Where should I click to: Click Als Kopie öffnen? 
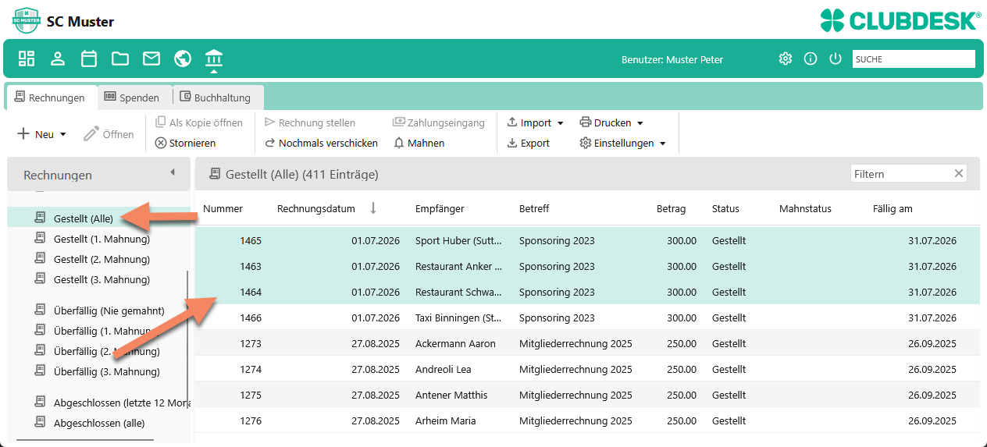[x=199, y=122]
